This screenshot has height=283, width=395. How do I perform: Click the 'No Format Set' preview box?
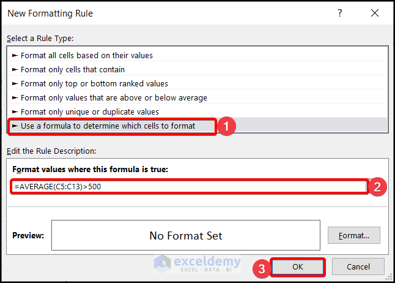point(186,235)
